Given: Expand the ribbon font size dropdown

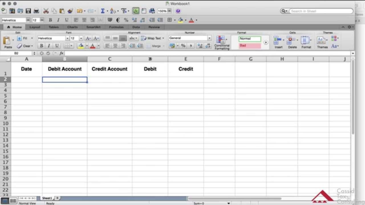Looking at the screenshot, I should click(x=81, y=38).
